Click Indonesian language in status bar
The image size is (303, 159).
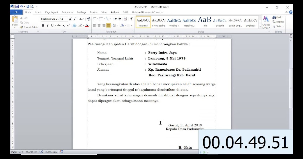click(x=51, y=152)
